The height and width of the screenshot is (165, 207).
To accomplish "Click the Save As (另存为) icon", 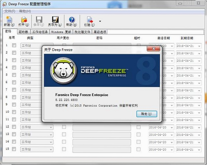I will point(55,20).
